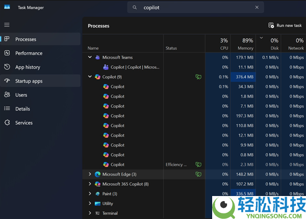
Task: Expand the Microsoft 365 Copilot (8) group
Action: [x=90, y=184]
